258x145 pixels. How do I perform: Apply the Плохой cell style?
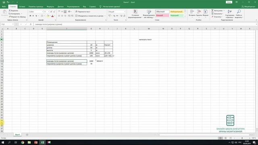(162, 15)
